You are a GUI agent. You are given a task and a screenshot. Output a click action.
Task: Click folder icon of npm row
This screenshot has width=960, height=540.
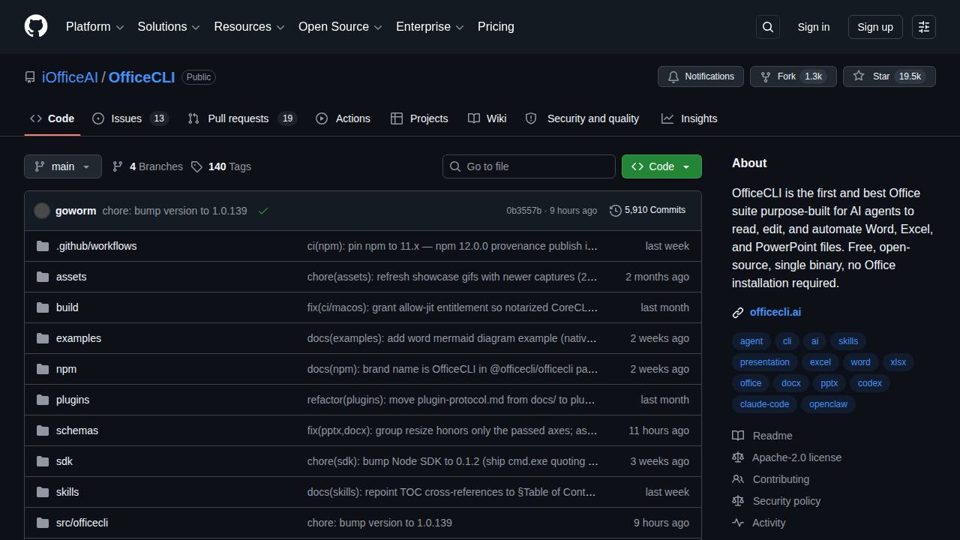coord(43,369)
